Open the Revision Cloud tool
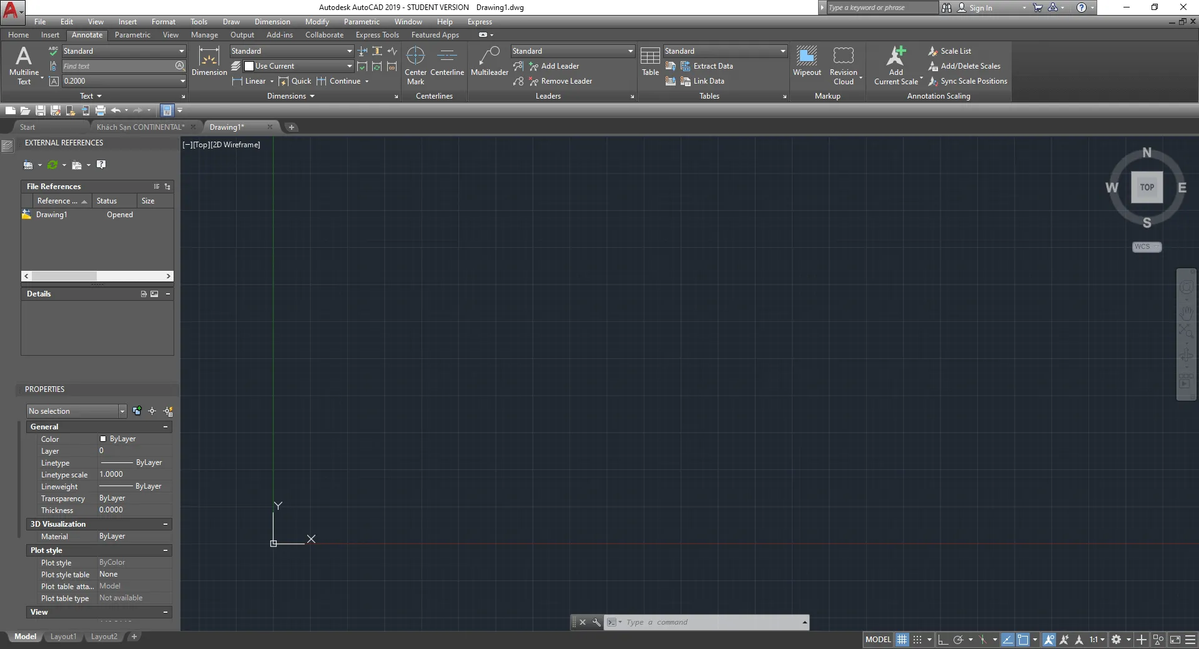This screenshot has width=1199, height=649. tap(843, 61)
